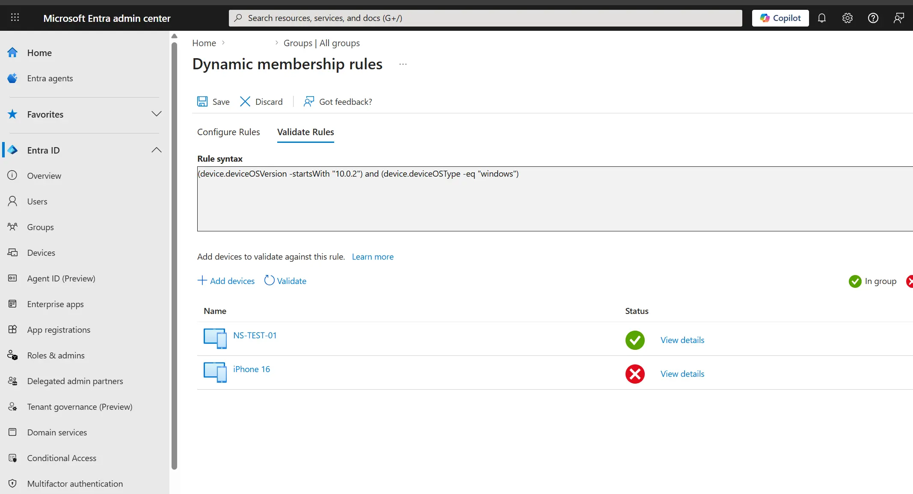Click the Save disk icon
Screen dimensions: 913x494
click(x=202, y=101)
